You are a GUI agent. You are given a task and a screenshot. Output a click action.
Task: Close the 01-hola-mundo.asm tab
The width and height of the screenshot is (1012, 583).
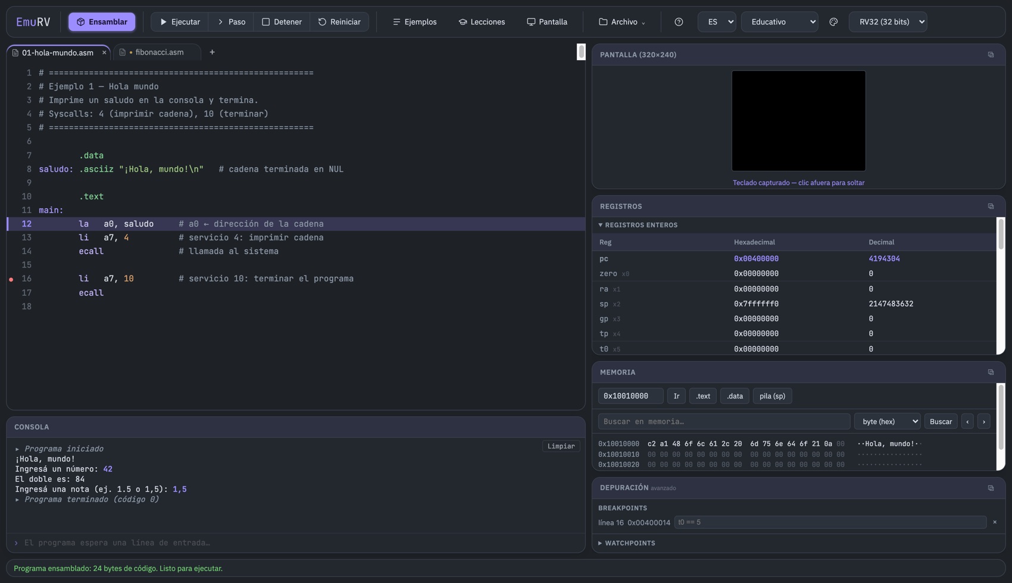pos(104,53)
